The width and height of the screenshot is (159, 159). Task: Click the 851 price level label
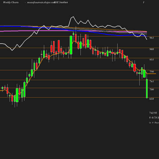tap(151, 59)
